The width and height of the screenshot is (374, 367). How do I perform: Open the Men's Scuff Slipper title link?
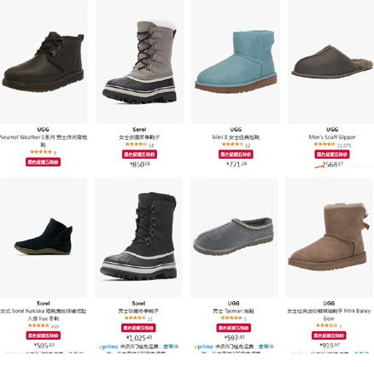[332, 137]
